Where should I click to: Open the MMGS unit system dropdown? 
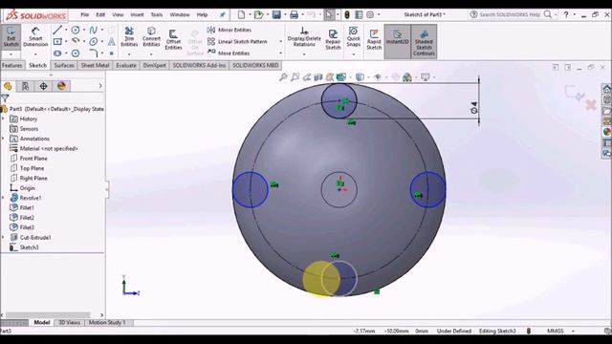point(573,331)
